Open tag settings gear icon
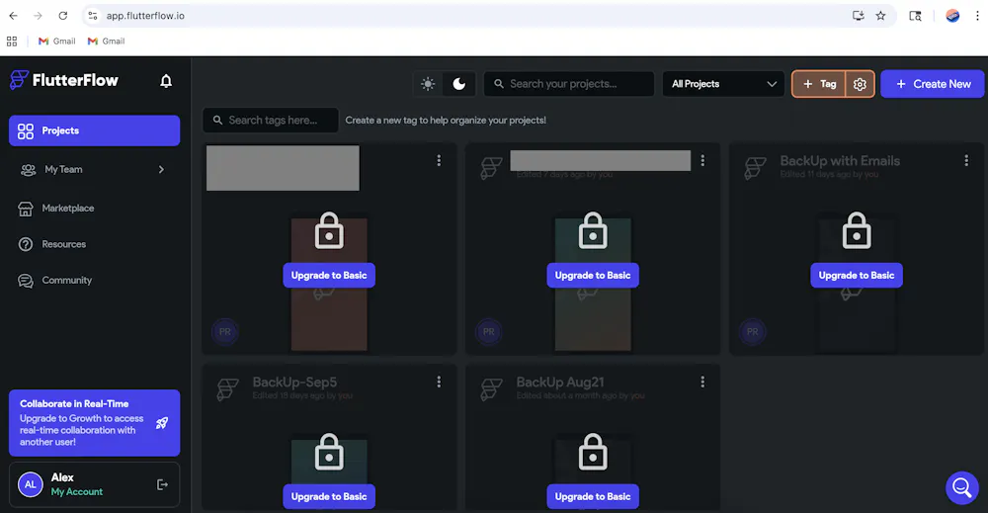The height and width of the screenshot is (513, 988). coord(860,84)
